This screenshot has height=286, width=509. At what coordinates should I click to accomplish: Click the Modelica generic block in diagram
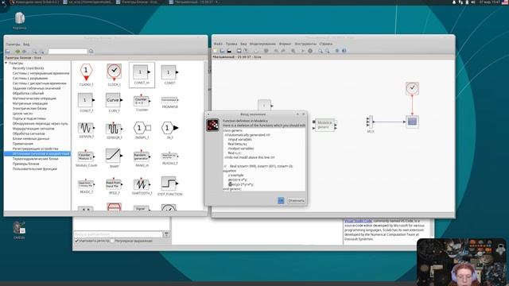pyautogui.click(x=324, y=125)
